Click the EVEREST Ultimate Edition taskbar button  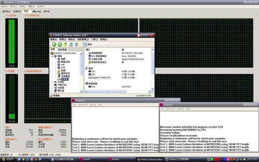click(150, 159)
